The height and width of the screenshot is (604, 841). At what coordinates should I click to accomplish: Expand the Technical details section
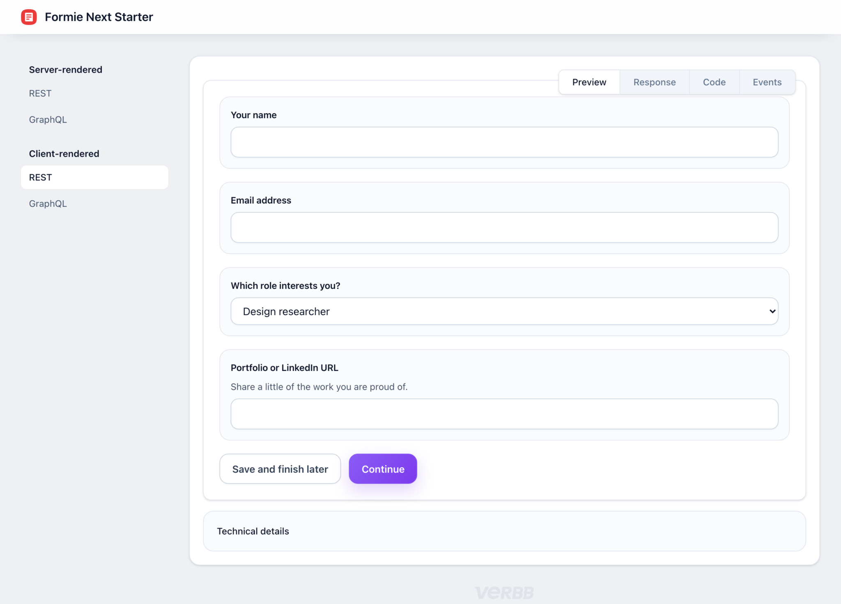(x=504, y=531)
